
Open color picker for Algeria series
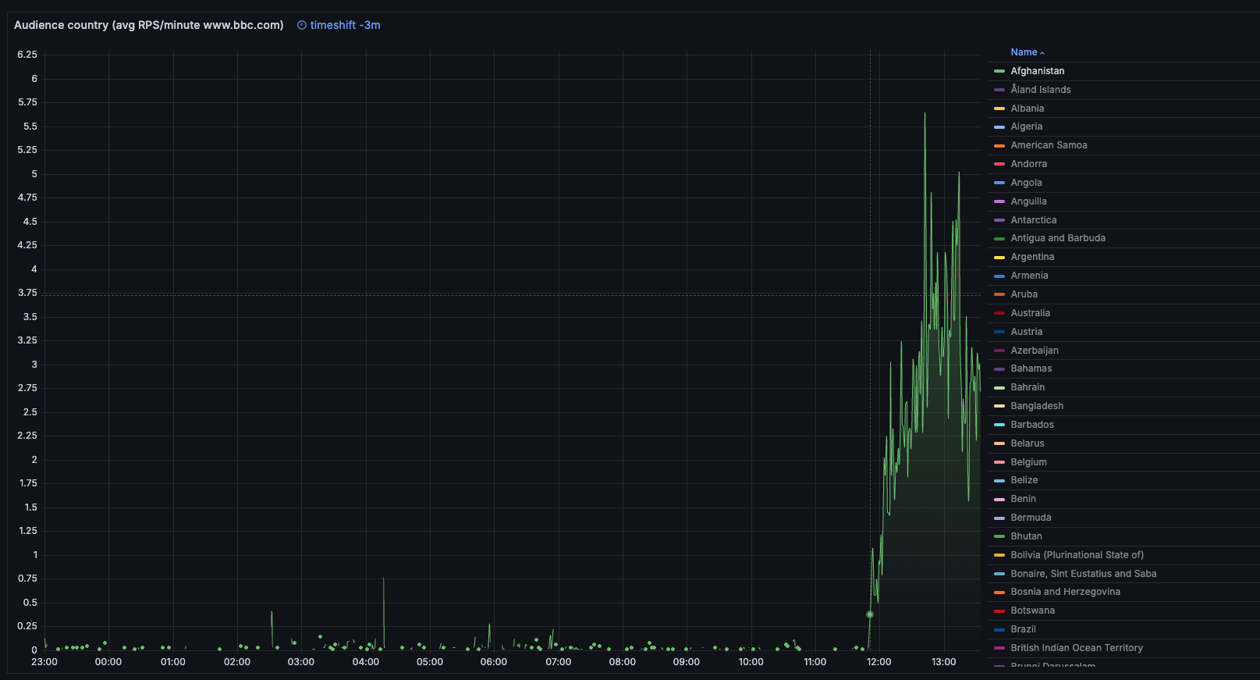(999, 127)
